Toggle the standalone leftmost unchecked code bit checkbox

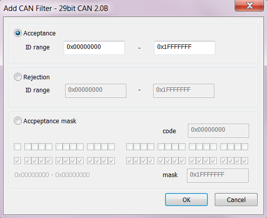coord(17,147)
